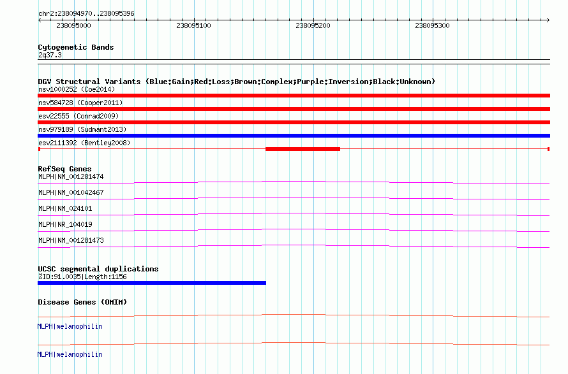Image resolution: width=568 pixels, height=374 pixels.
Task: Click the esv22555 (Conrad2009) variant label
Action: 78,116
